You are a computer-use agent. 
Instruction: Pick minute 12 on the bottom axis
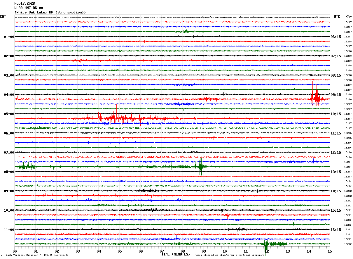[x=267, y=251]
